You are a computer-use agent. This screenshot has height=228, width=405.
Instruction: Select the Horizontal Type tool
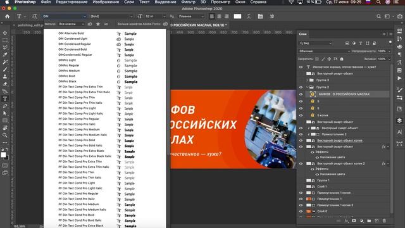(5, 99)
